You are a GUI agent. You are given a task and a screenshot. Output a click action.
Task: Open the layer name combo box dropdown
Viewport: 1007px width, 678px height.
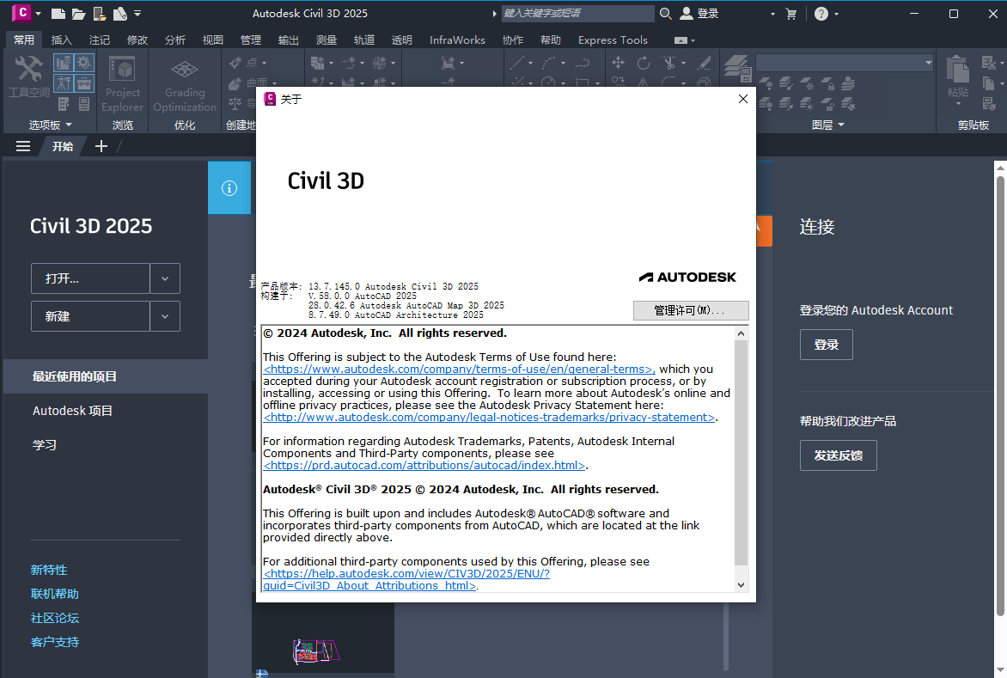928,63
